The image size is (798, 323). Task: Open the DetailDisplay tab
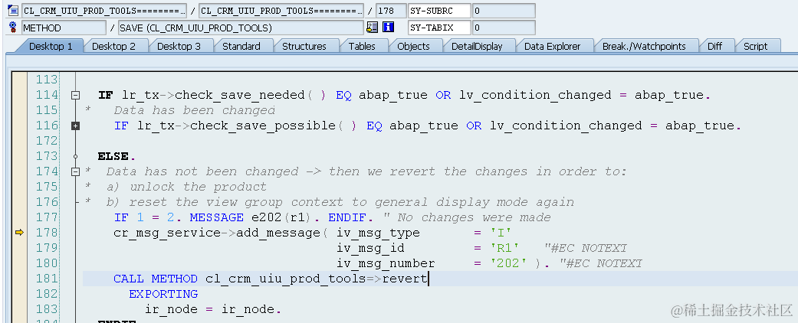click(x=477, y=46)
